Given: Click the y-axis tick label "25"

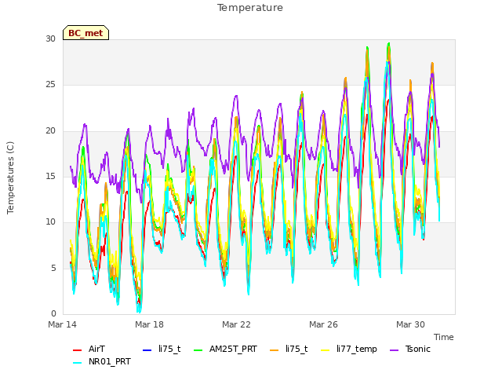Looking at the screenshot, I should [50, 85].
